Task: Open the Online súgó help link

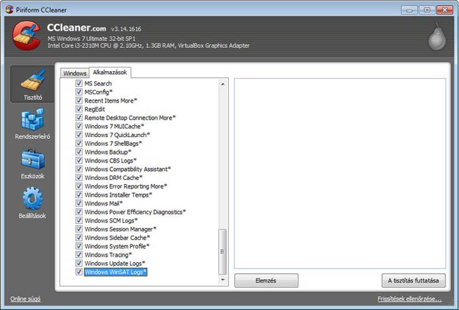Action: point(26,299)
